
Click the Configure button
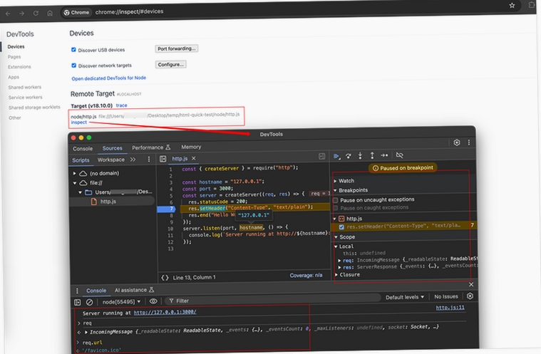pyautogui.click(x=171, y=64)
